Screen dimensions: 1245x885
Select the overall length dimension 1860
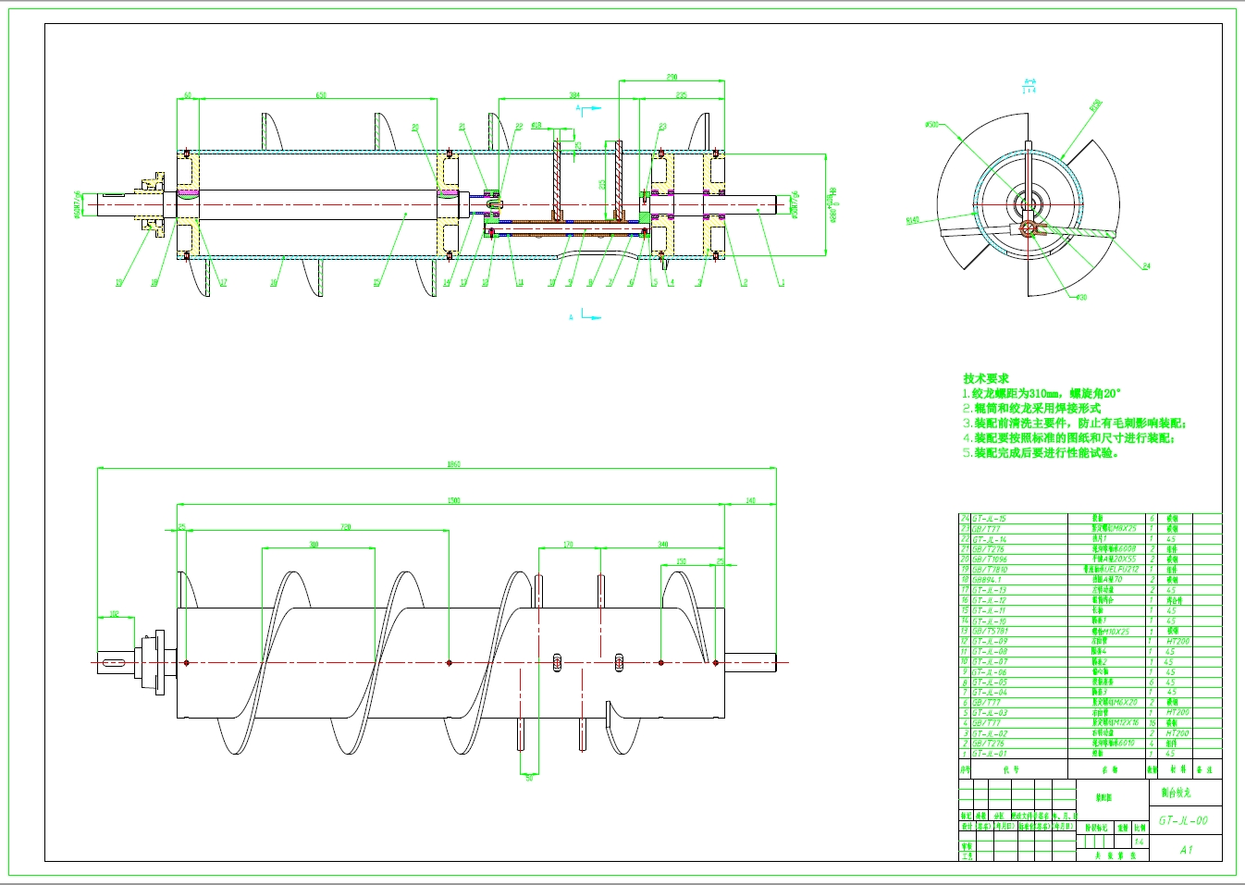coord(453,464)
